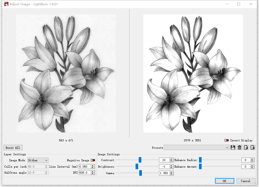Open the Image Mode dropdown

click(38, 160)
